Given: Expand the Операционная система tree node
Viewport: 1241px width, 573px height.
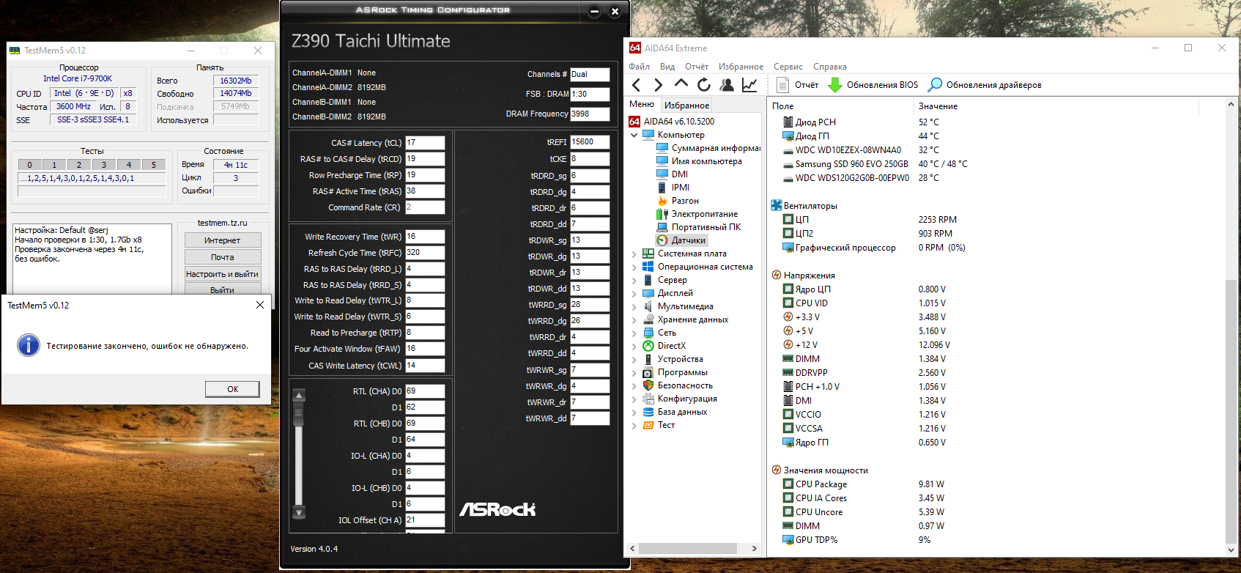Looking at the screenshot, I should (634, 267).
